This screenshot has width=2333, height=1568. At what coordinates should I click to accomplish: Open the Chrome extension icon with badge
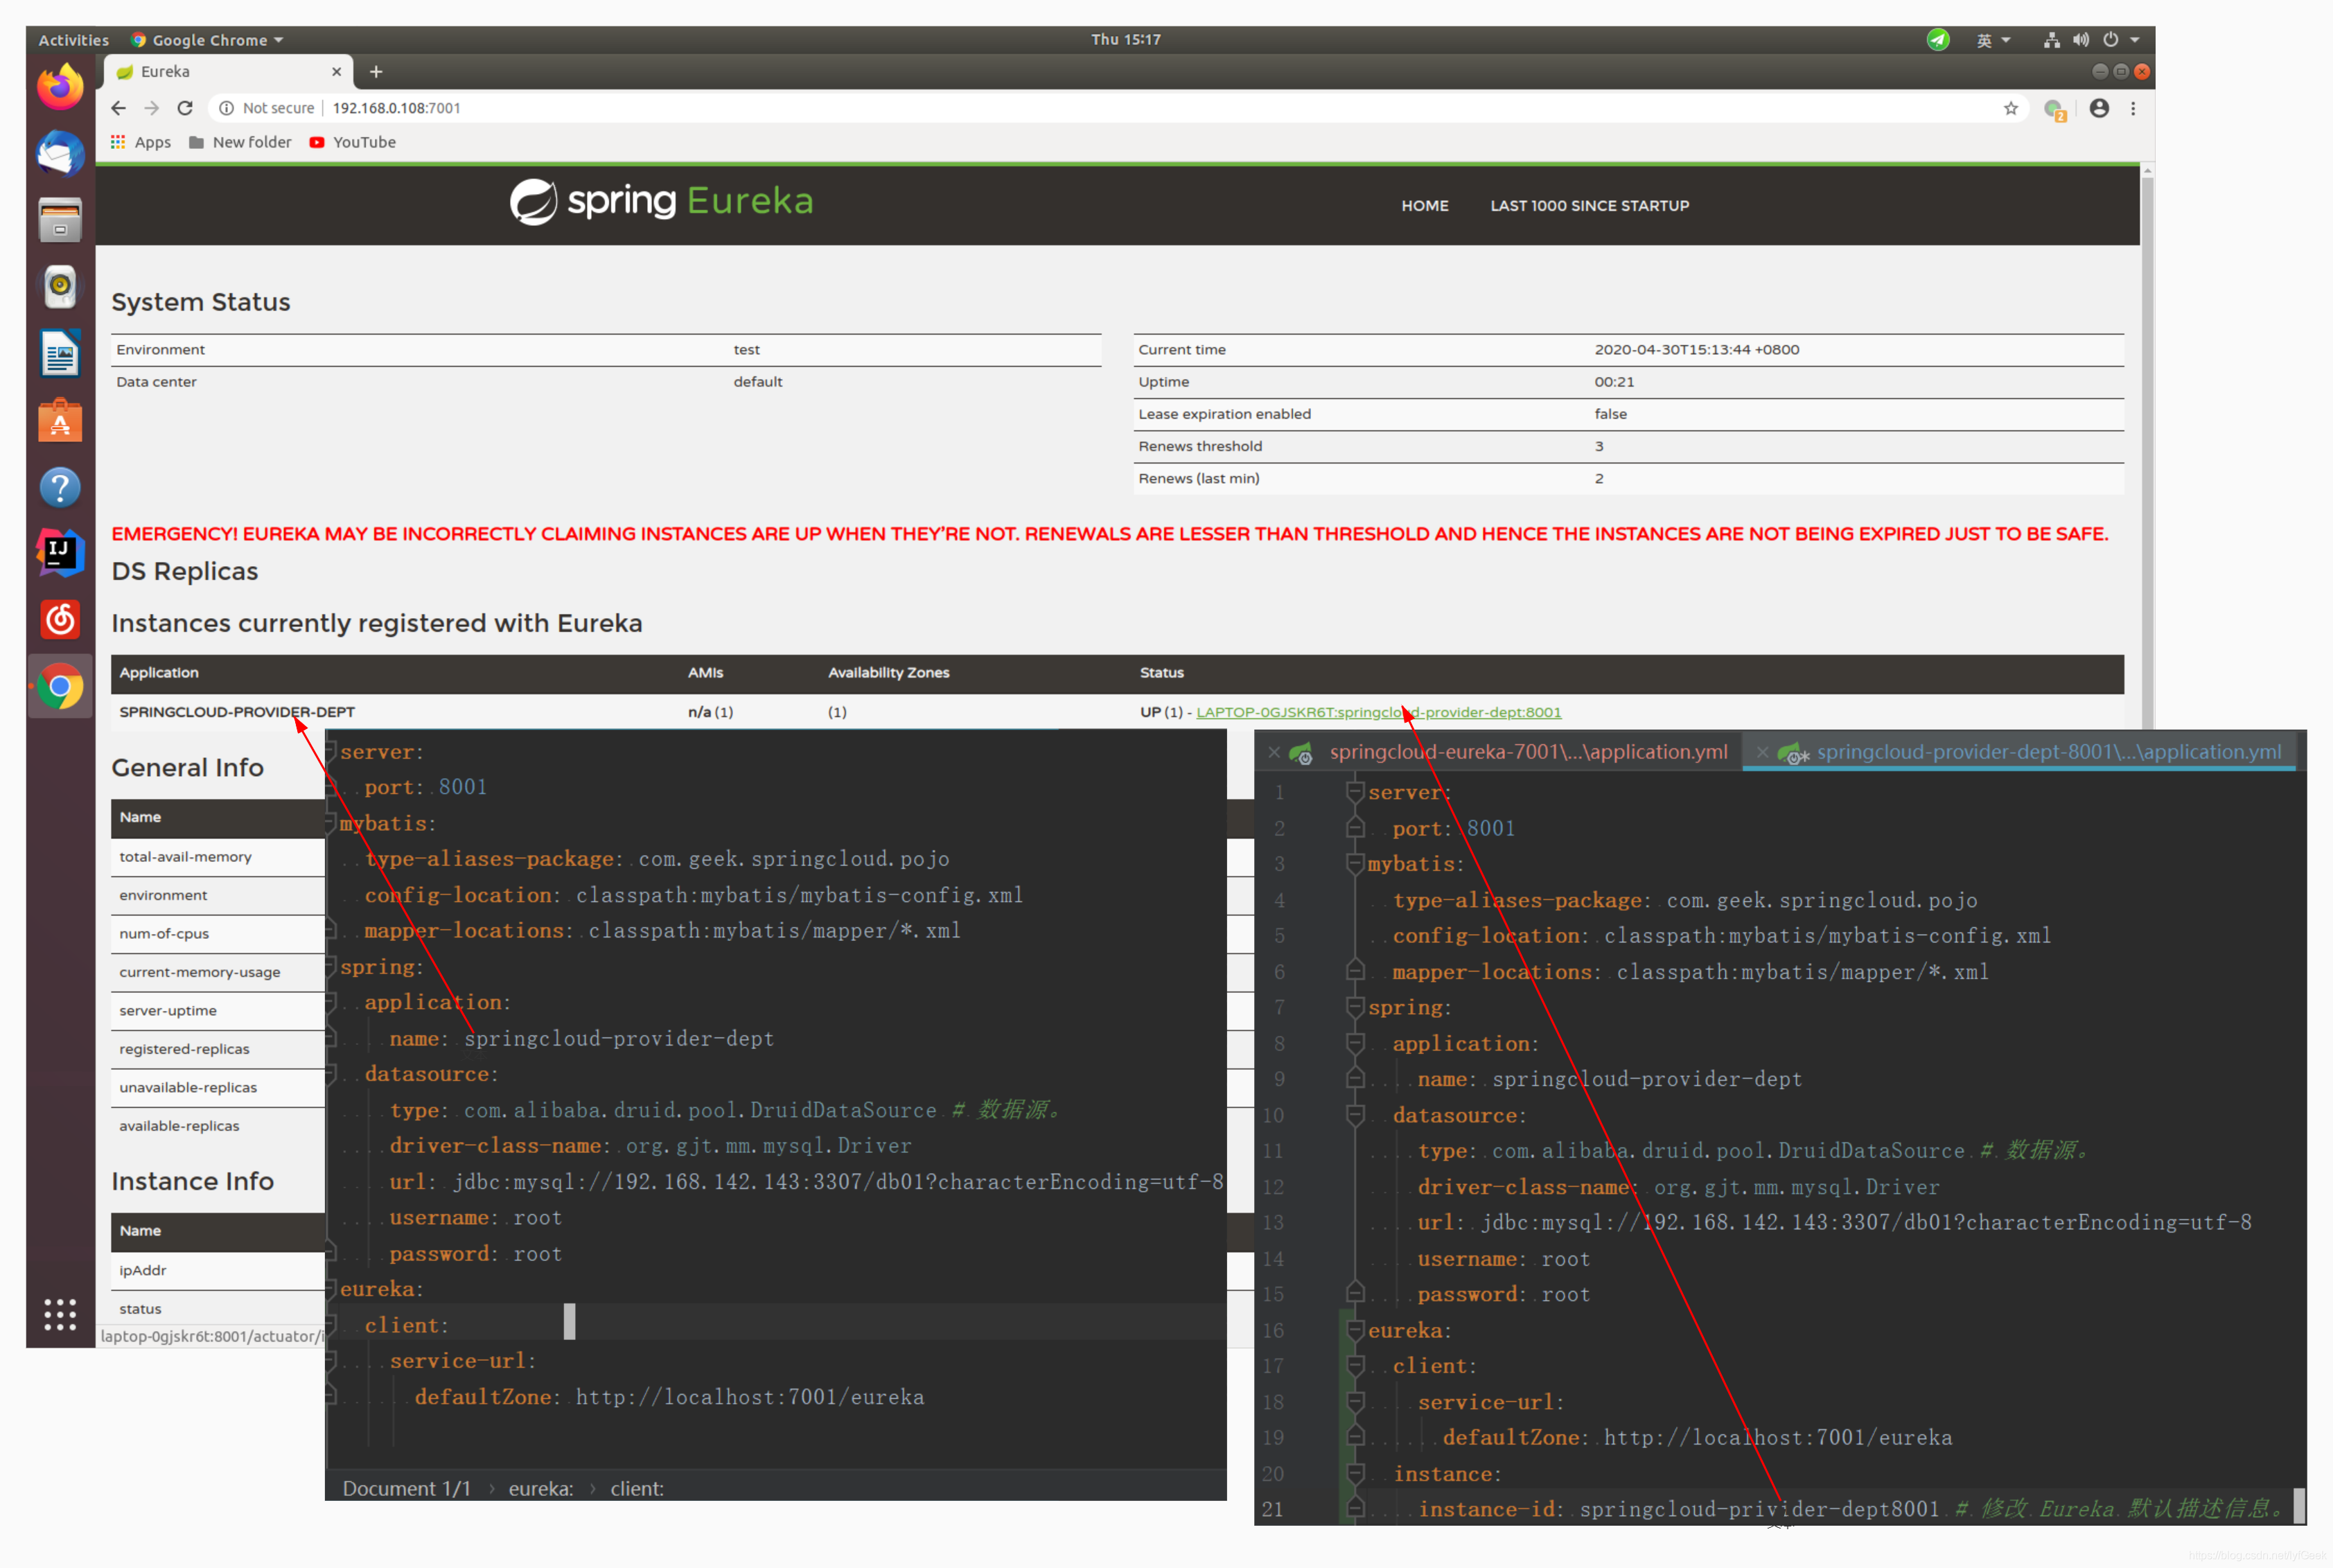pyautogui.click(x=2054, y=109)
